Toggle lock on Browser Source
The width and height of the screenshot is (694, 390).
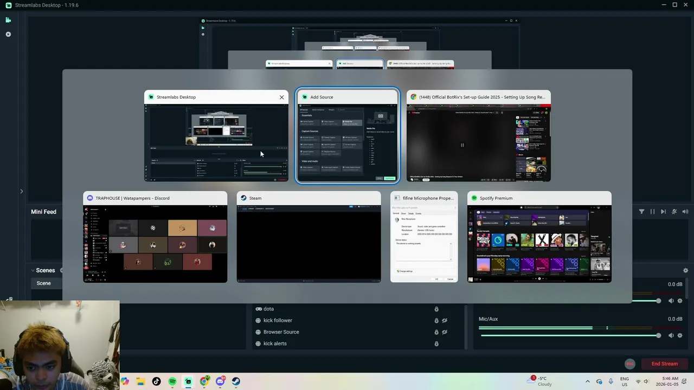436,332
